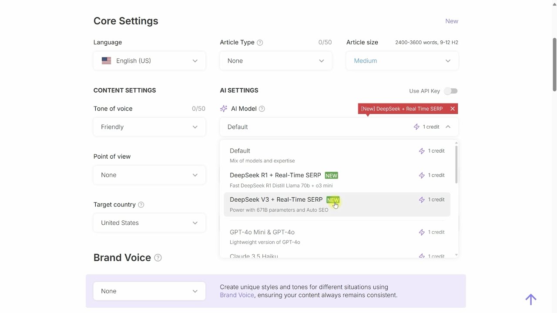Click the AI Model help question icon
Screen dimensions: 557x313
click(x=262, y=109)
